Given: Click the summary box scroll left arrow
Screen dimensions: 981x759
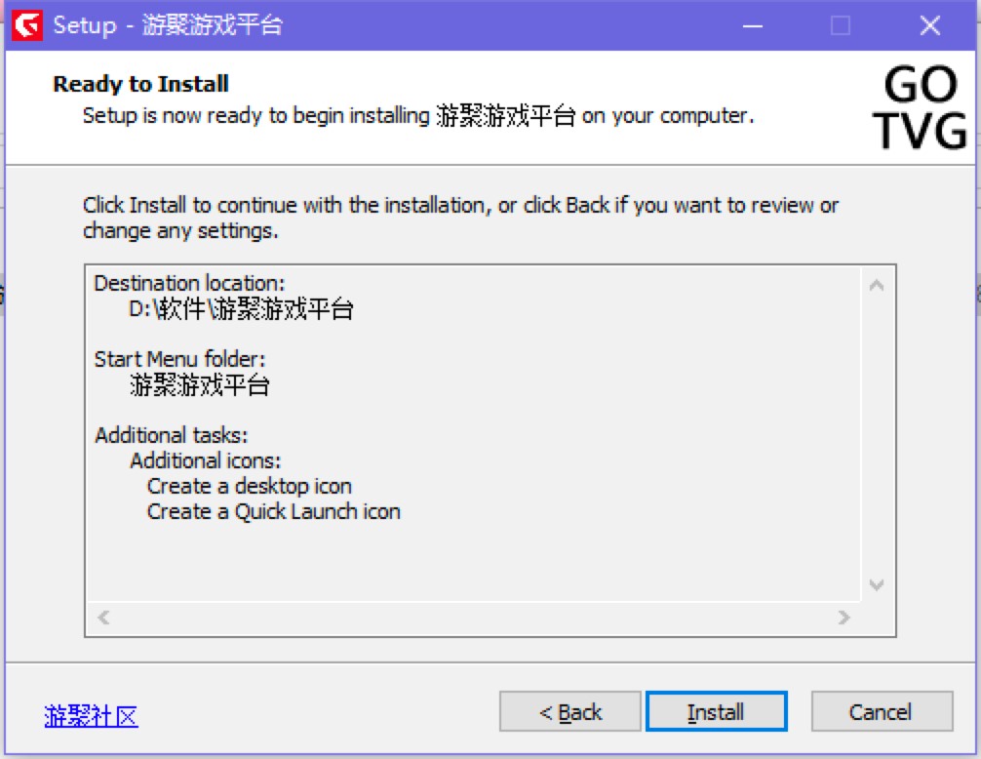Looking at the screenshot, I should tap(104, 618).
